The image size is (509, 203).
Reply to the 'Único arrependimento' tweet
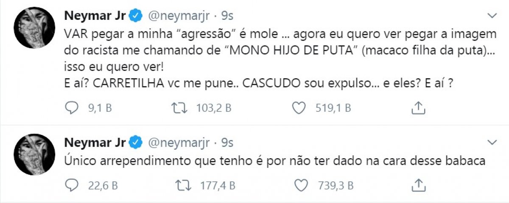click(x=70, y=184)
